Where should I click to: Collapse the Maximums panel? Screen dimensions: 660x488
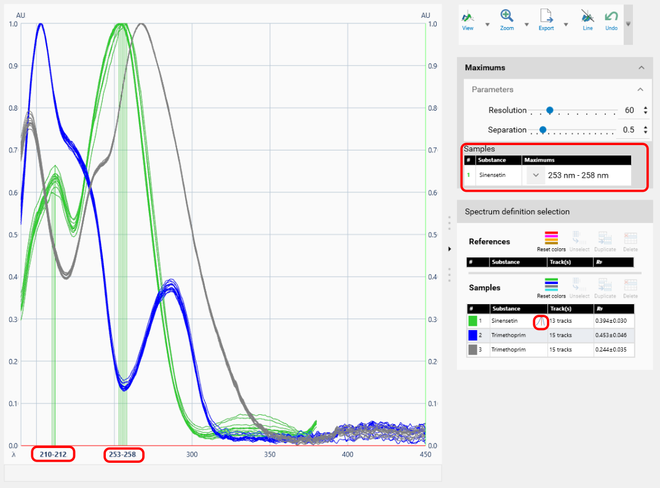(642, 68)
